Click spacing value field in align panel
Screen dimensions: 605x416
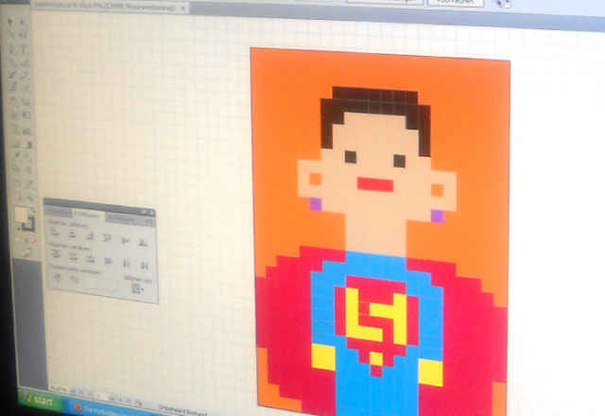click(102, 284)
